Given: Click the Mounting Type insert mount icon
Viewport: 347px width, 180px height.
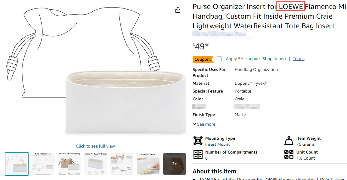Looking at the screenshot, I should [x=198, y=141].
